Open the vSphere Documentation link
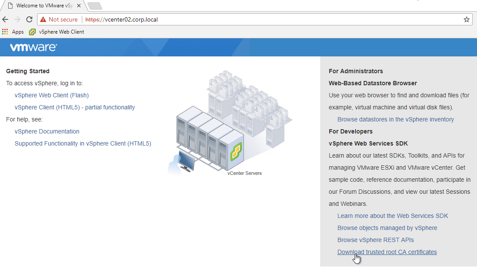This screenshot has height=270, width=477. pyautogui.click(x=47, y=131)
